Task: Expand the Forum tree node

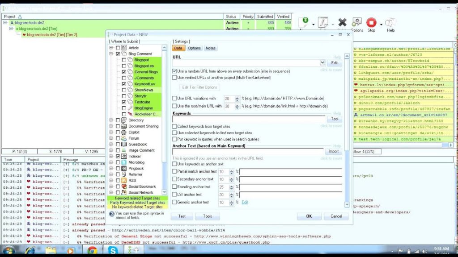Action: [x=111, y=138]
